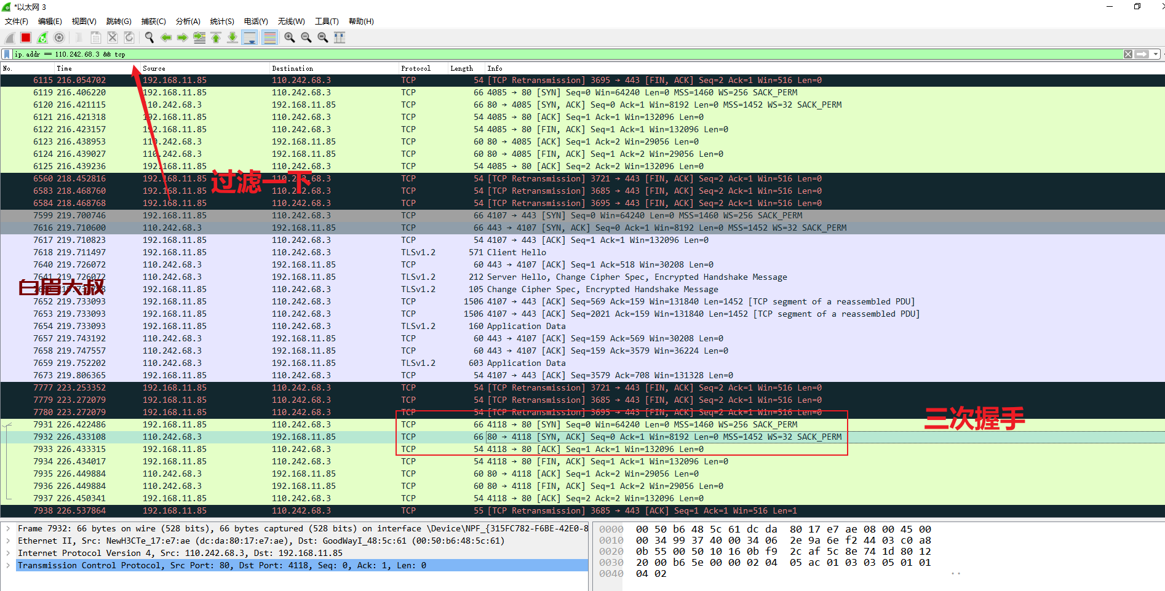1165x591 pixels.
Task: Jump to the first packet
Action: tap(216, 38)
